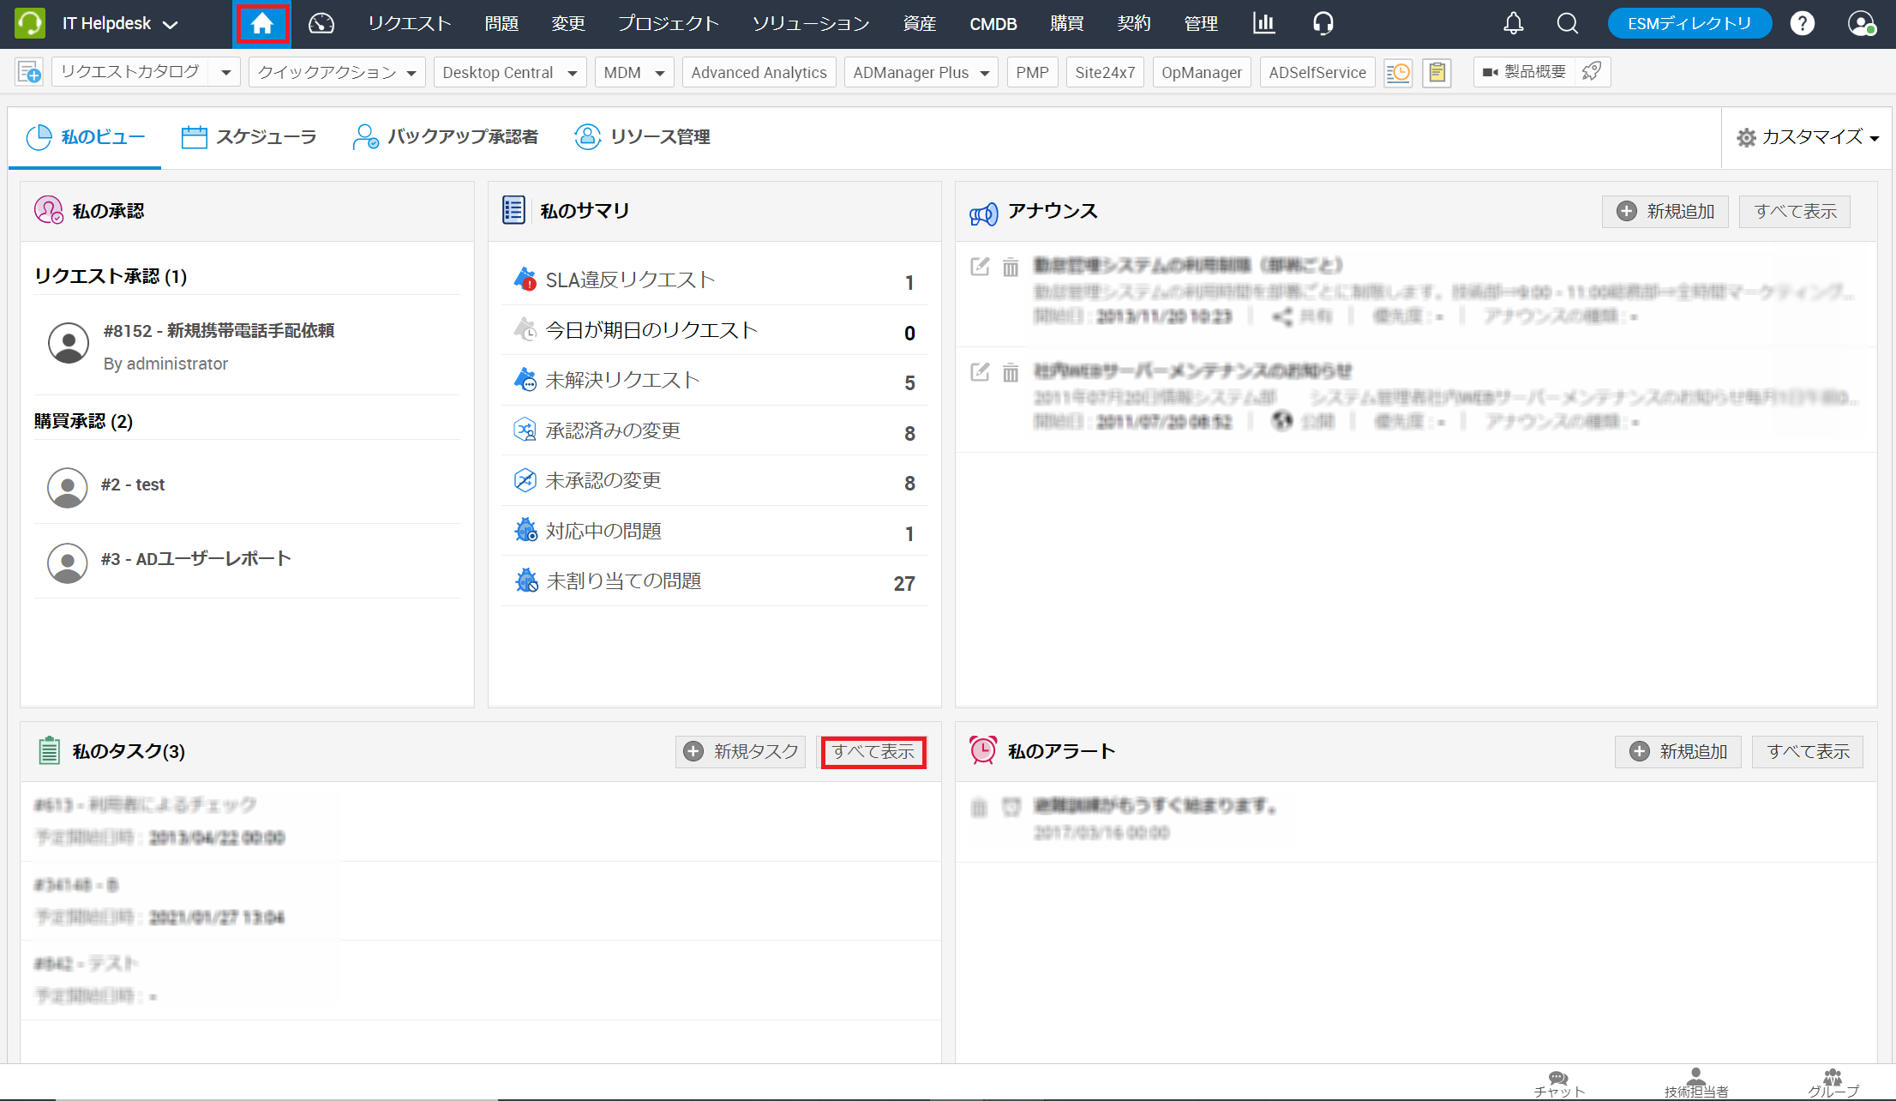Delete the first announcement with trash icon
Screen dimensions: 1896x1101
tap(1011, 268)
